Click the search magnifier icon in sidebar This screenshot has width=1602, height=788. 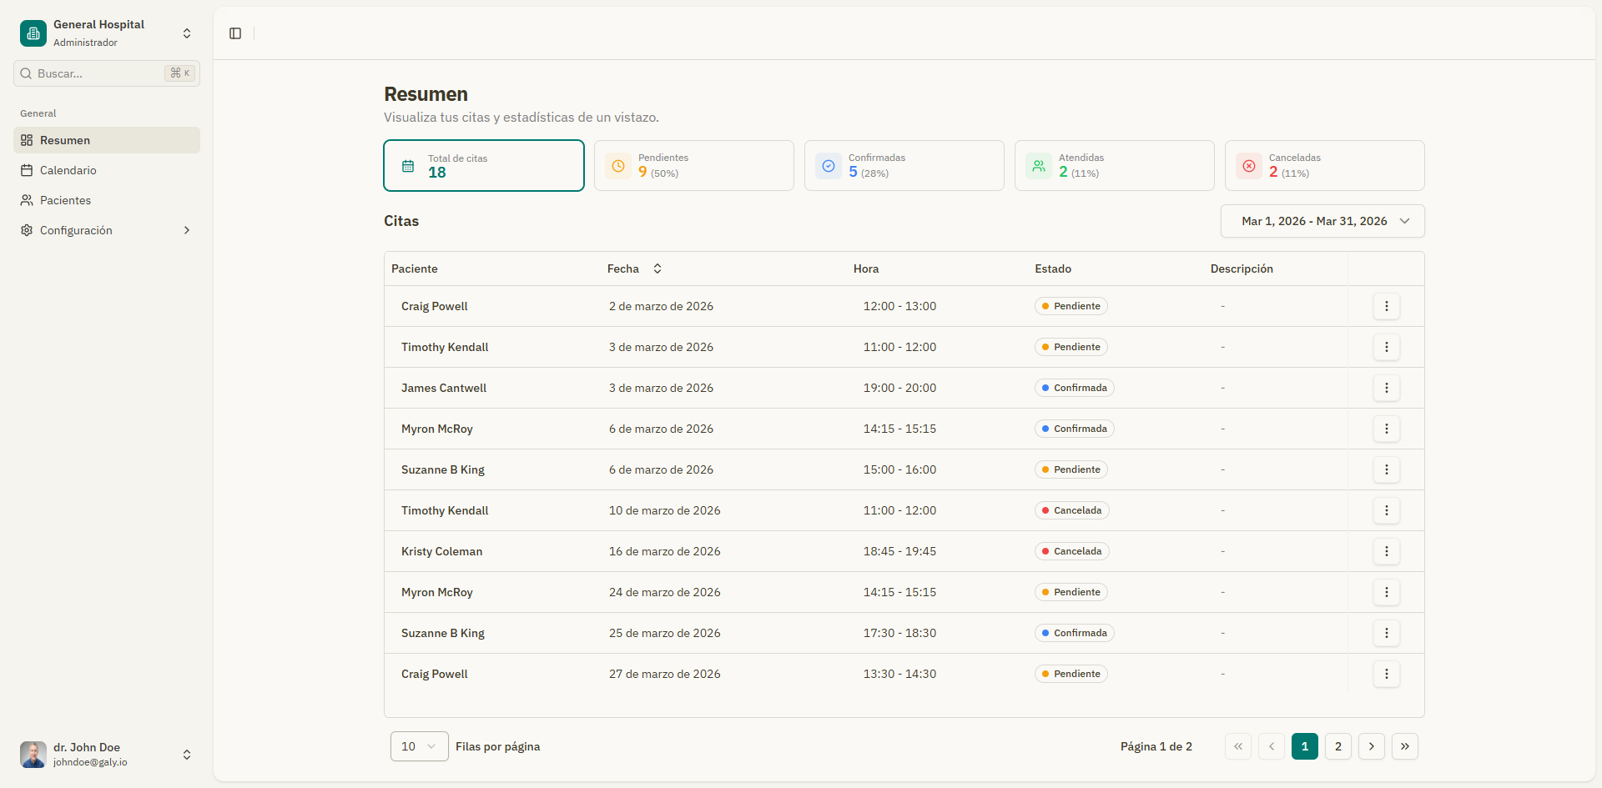pyautogui.click(x=25, y=73)
